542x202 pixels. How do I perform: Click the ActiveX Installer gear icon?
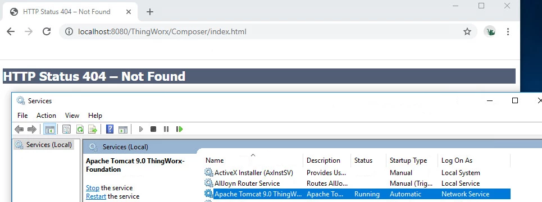click(208, 172)
